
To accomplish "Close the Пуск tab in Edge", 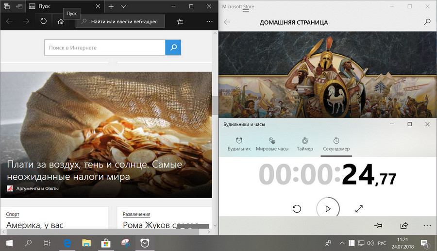I will click(x=98, y=6).
